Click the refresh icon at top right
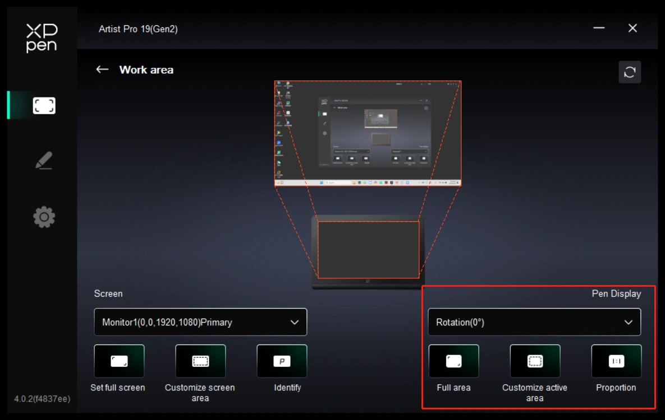 tap(630, 72)
